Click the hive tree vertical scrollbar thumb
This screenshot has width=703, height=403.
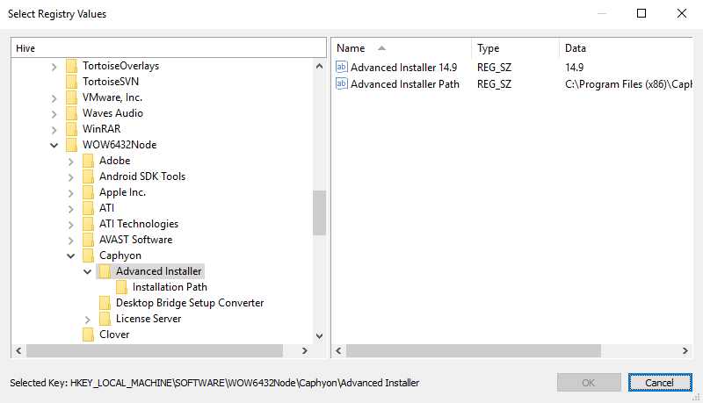[319, 212]
